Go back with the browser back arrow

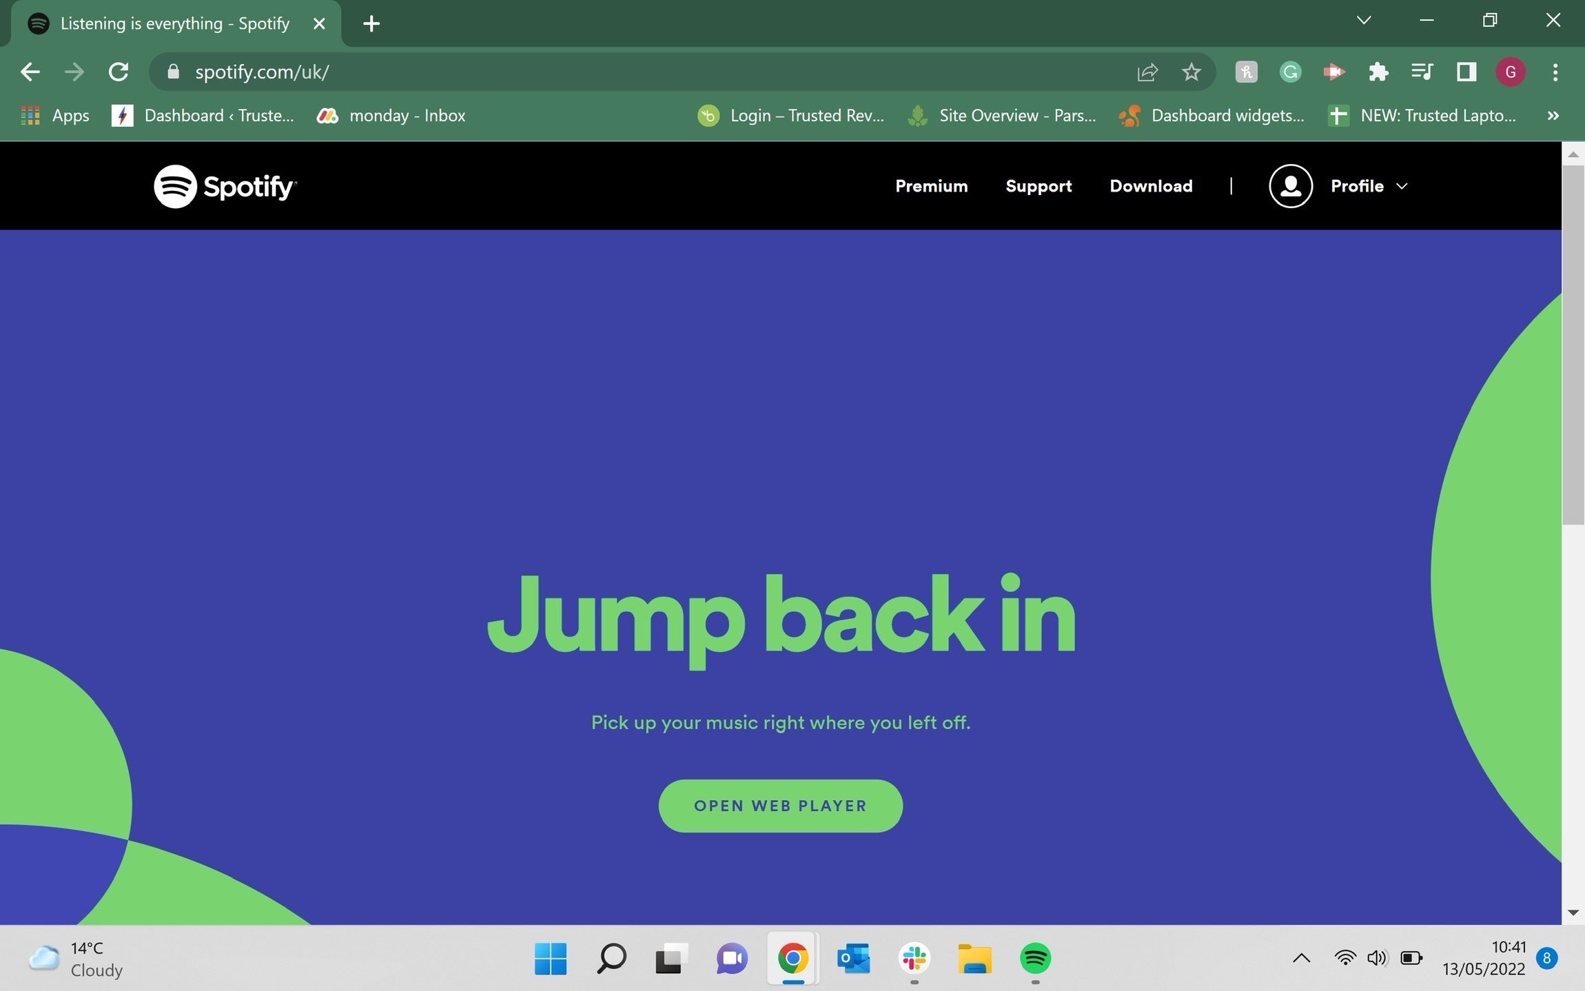30,72
